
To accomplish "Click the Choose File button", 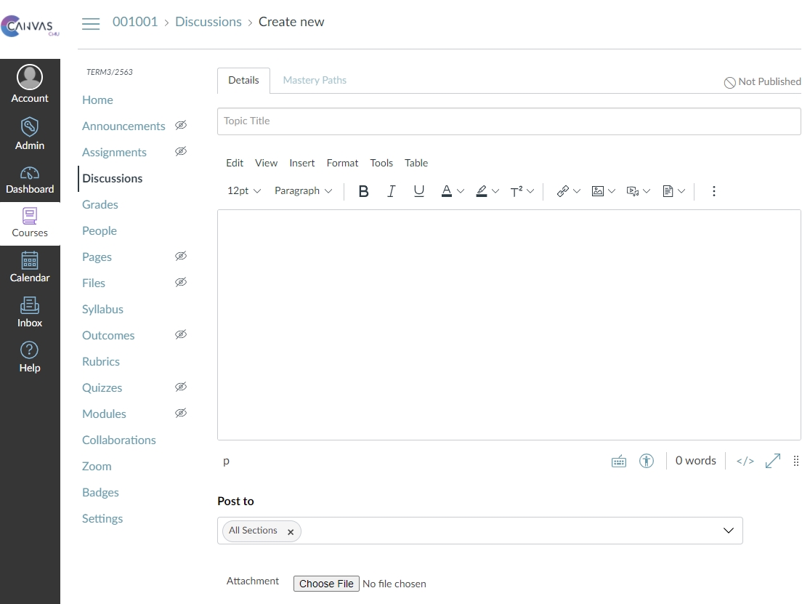I will pos(326,584).
